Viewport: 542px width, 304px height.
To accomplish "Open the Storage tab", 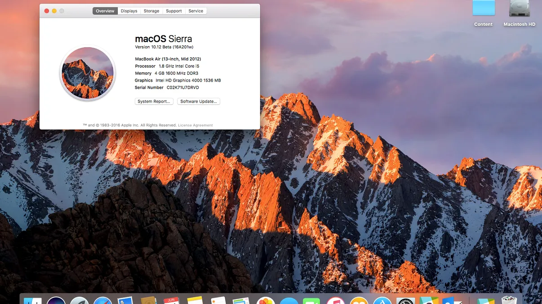I will 151,11.
